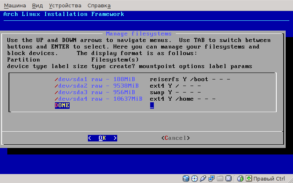Open the Вид menu
Viewport: 293px width, 183px height.
pyautogui.click(x=37, y=6)
